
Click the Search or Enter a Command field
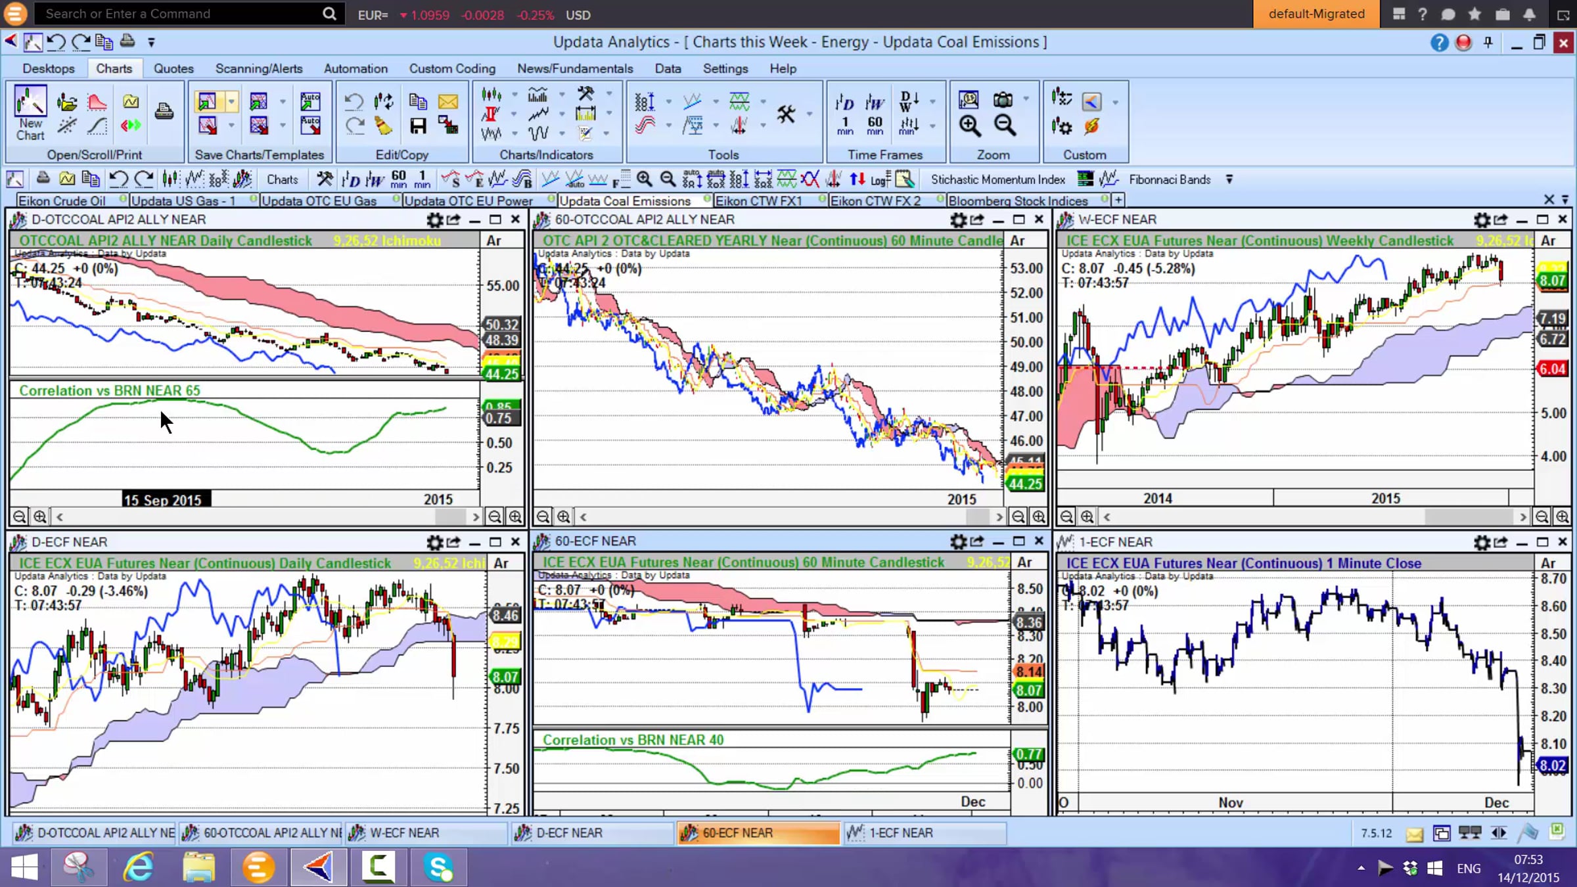189,14
